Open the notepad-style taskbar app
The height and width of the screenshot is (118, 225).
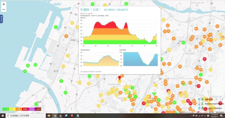(77, 116)
